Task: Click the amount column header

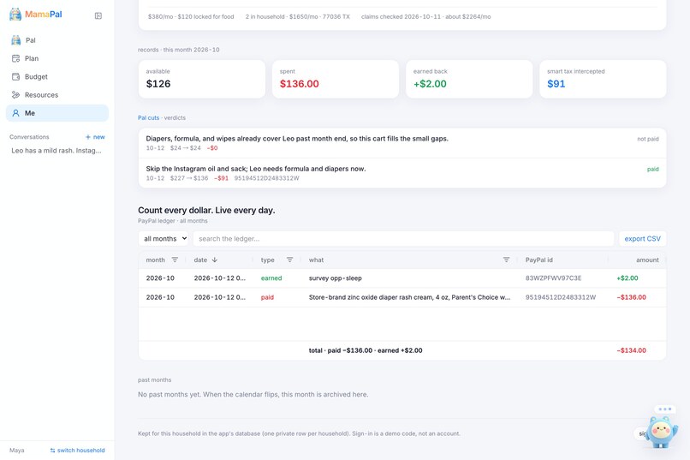Action: click(647, 260)
